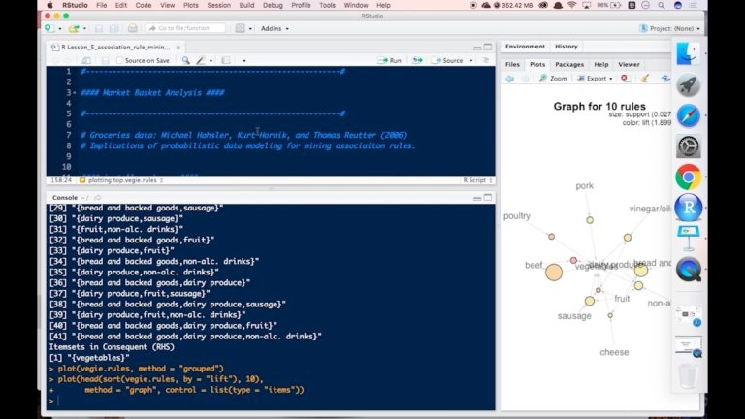Switch to the Packages tab
745x419 pixels.
569,65
